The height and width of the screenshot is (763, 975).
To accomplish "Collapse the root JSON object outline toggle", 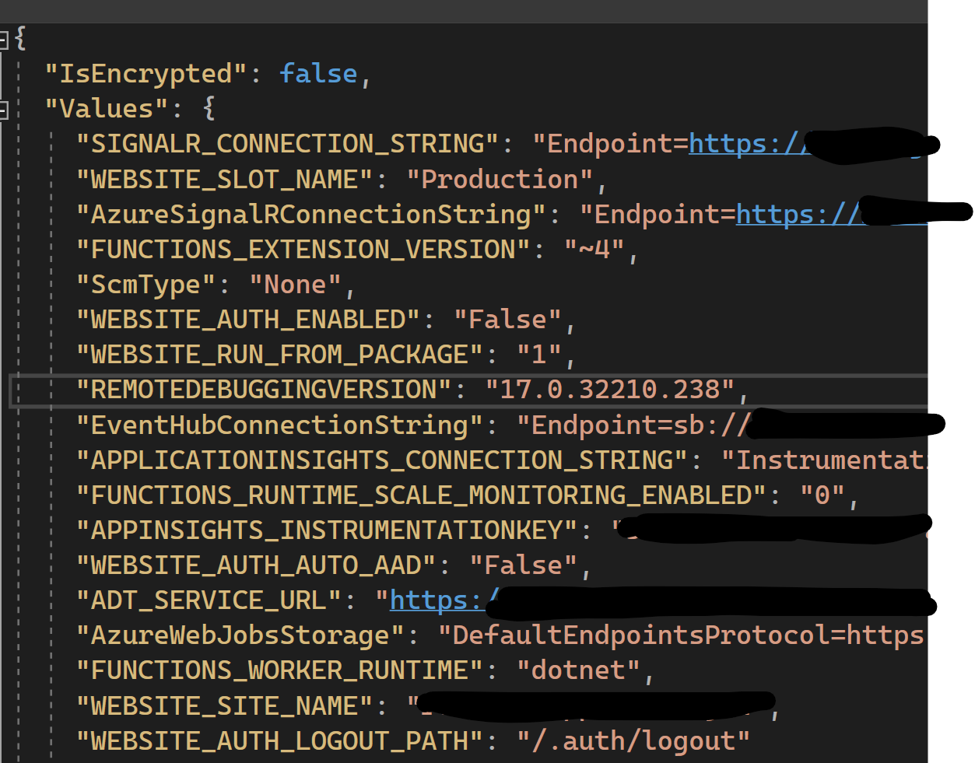I will pyautogui.click(x=3, y=39).
